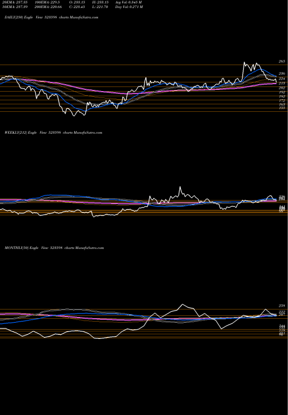The height and width of the screenshot is (415, 288).
Task: Click the 236 price label on daily chart
Action: coord(282,73)
